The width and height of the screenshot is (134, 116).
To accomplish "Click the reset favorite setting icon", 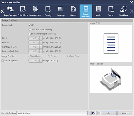I will [x=93, y=113].
